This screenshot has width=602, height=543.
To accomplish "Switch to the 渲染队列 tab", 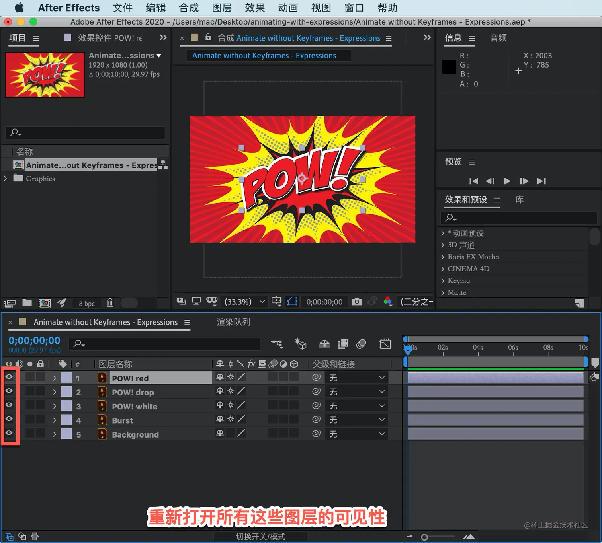I will click(x=233, y=322).
